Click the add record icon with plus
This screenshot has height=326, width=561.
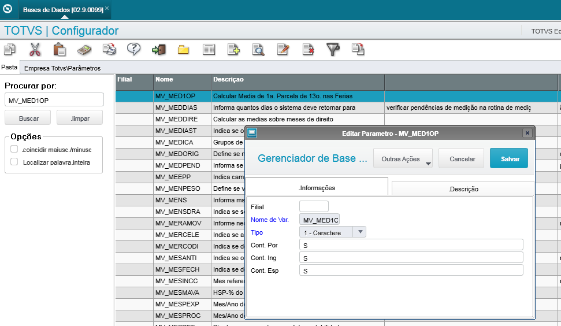pyautogui.click(x=233, y=49)
